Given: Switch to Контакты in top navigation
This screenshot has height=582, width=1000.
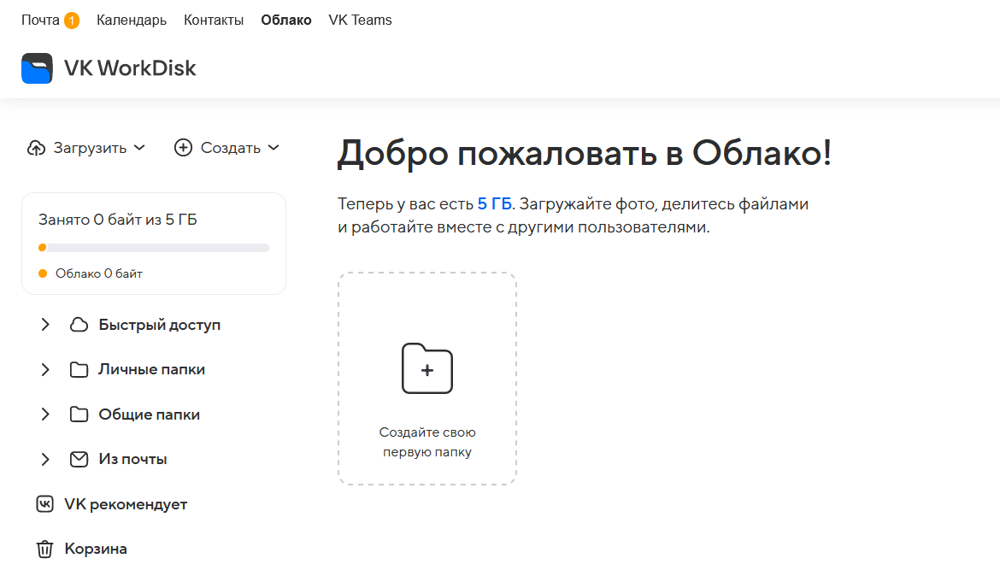Looking at the screenshot, I should pyautogui.click(x=214, y=20).
